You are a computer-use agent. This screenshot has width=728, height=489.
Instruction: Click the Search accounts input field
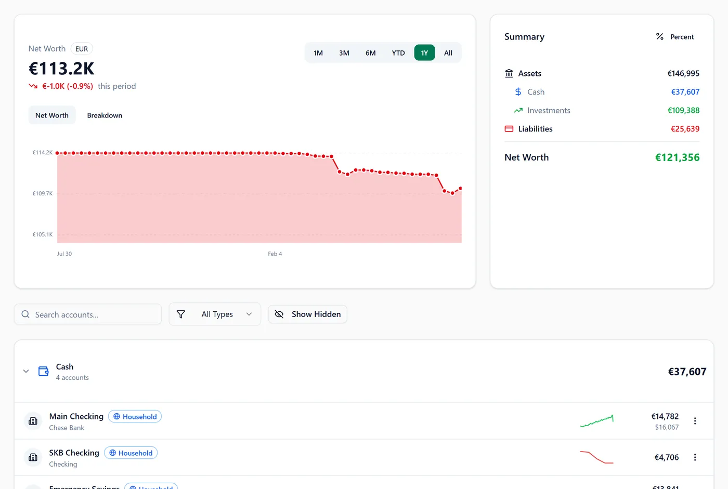pyautogui.click(x=88, y=314)
